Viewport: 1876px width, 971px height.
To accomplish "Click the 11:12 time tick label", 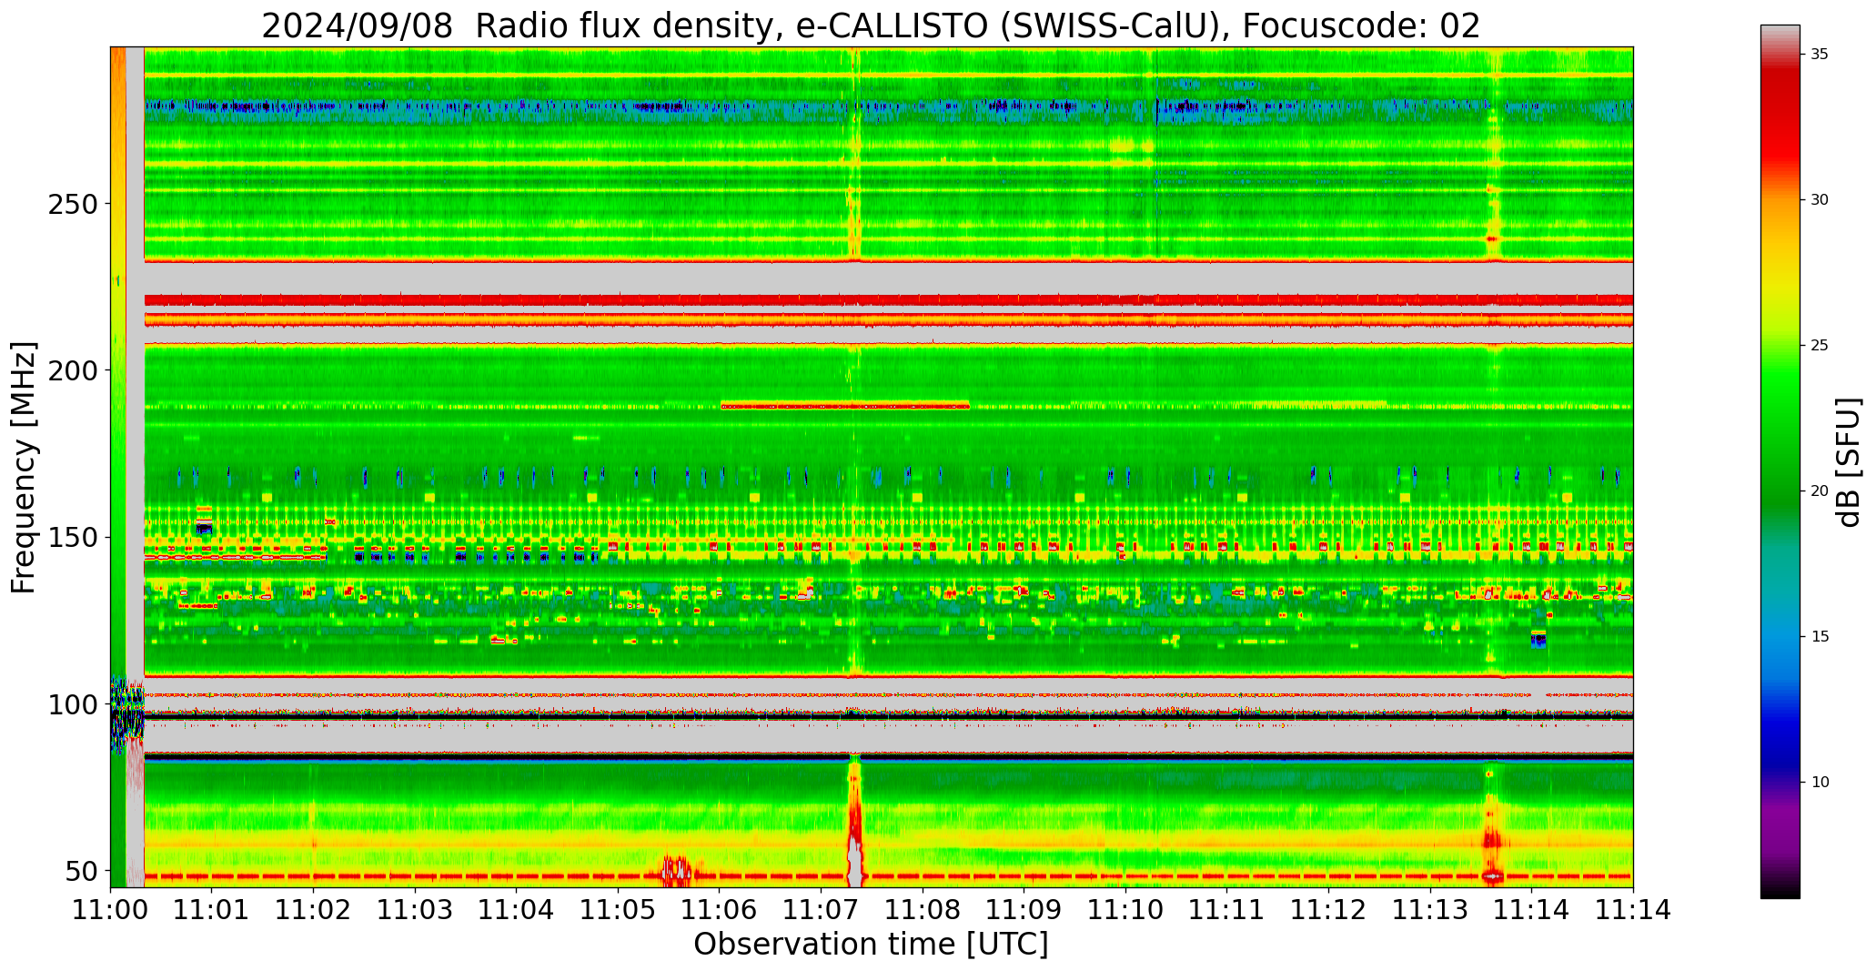I will 1328,909.
